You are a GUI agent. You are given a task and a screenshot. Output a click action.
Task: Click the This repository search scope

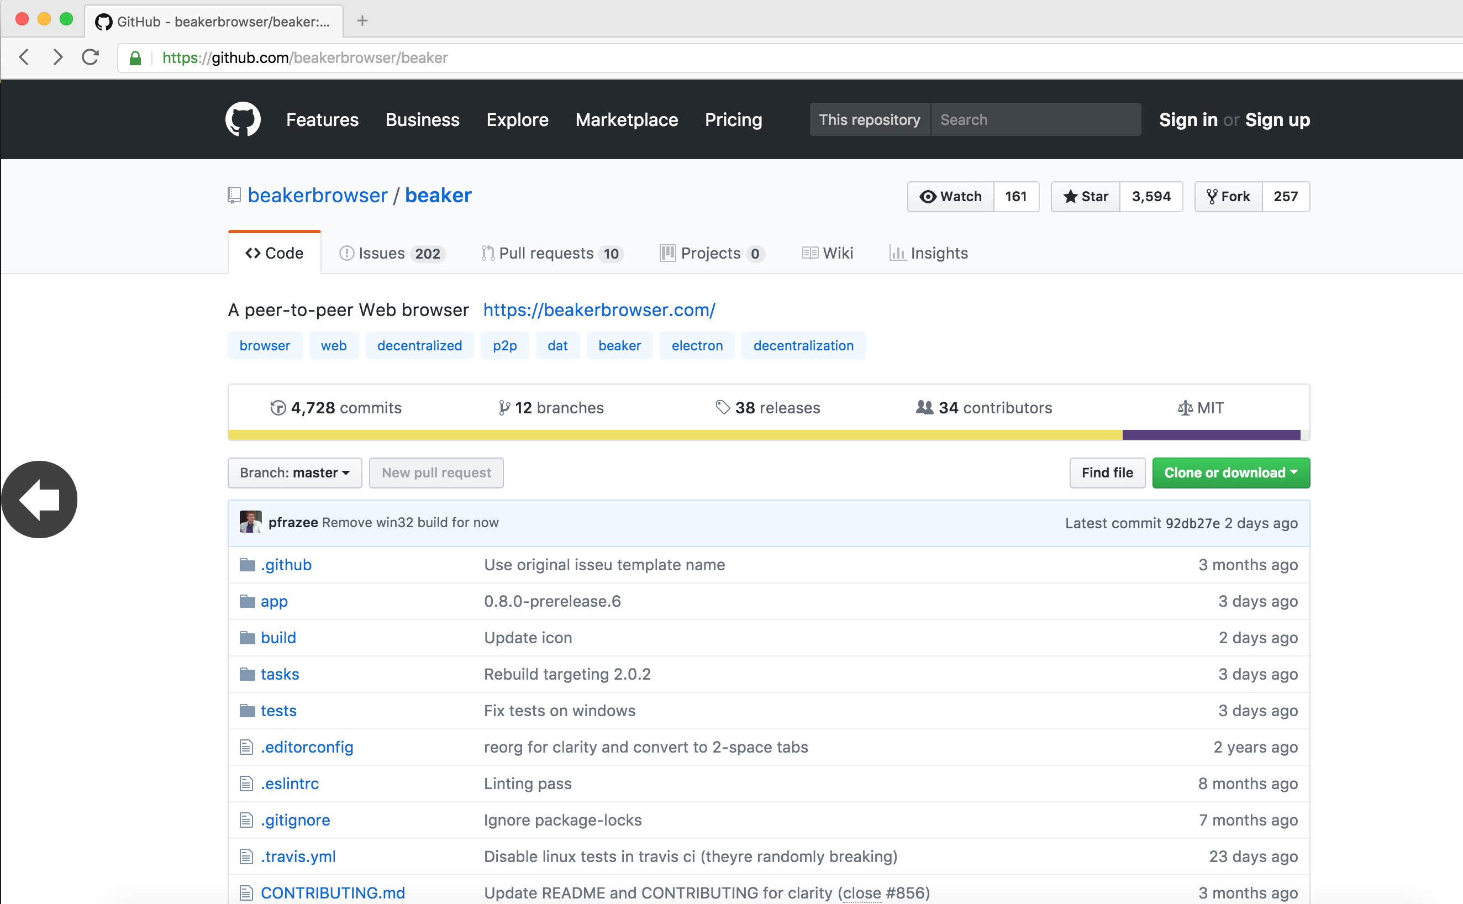[x=870, y=119]
